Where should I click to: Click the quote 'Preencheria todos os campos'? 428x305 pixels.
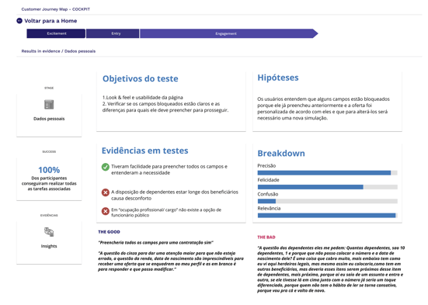(x=155, y=243)
